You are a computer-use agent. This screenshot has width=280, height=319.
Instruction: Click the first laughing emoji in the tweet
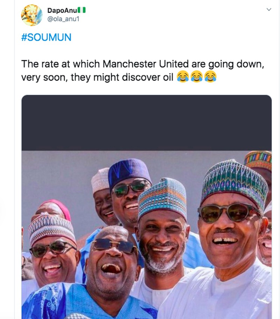[182, 76]
